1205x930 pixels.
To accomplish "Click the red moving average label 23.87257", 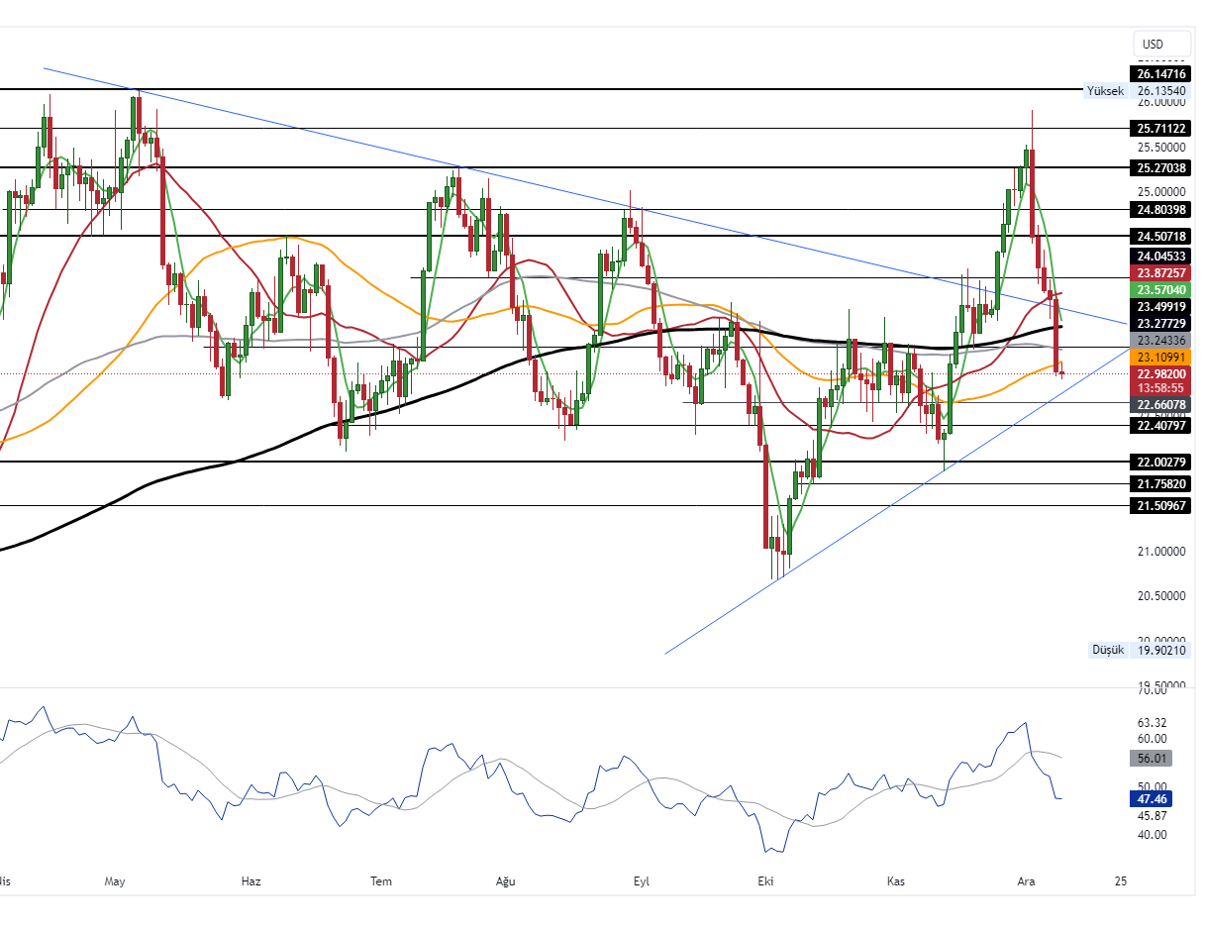I will 1161,272.
